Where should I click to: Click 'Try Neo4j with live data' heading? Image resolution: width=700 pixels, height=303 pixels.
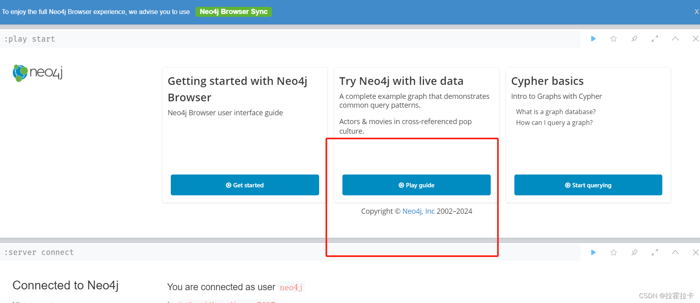point(401,81)
